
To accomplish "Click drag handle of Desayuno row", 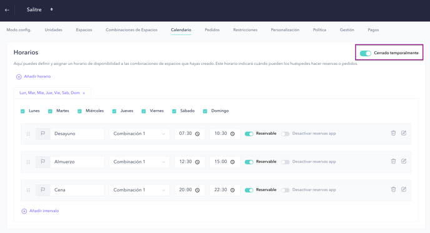I will tap(28, 134).
